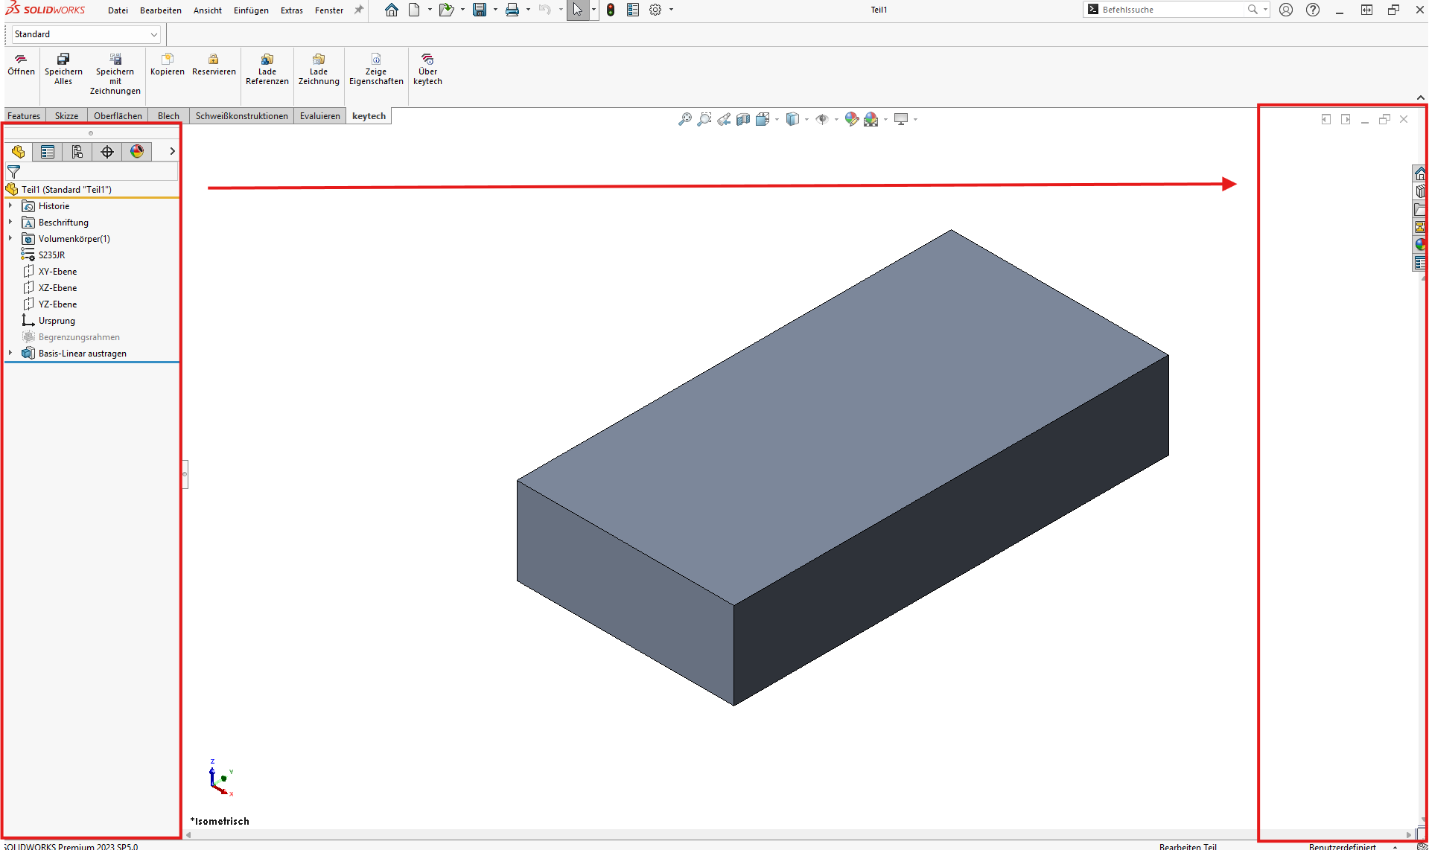Click the section view icon
This screenshot has width=1429, height=850.
point(743,119)
